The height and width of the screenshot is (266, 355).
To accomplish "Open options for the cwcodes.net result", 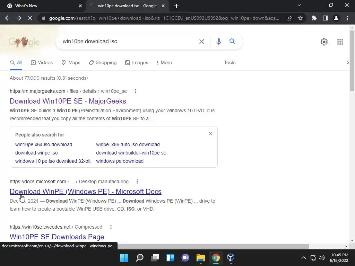I will (x=111, y=227).
